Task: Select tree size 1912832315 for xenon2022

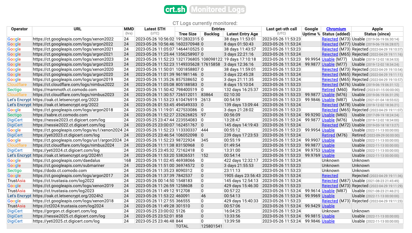Action: tap(187, 39)
